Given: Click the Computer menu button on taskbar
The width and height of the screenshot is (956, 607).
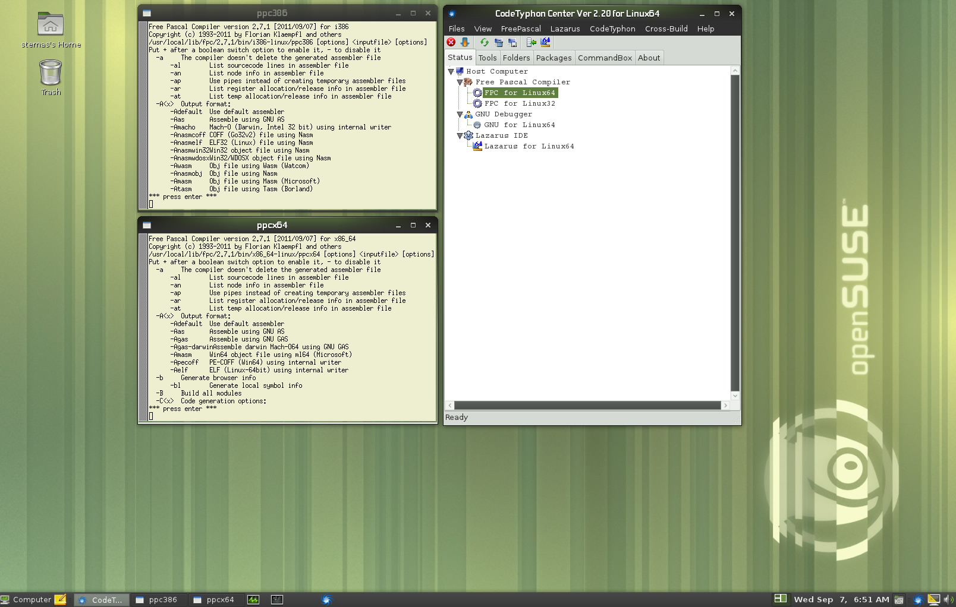Looking at the screenshot, I should pyautogui.click(x=27, y=599).
